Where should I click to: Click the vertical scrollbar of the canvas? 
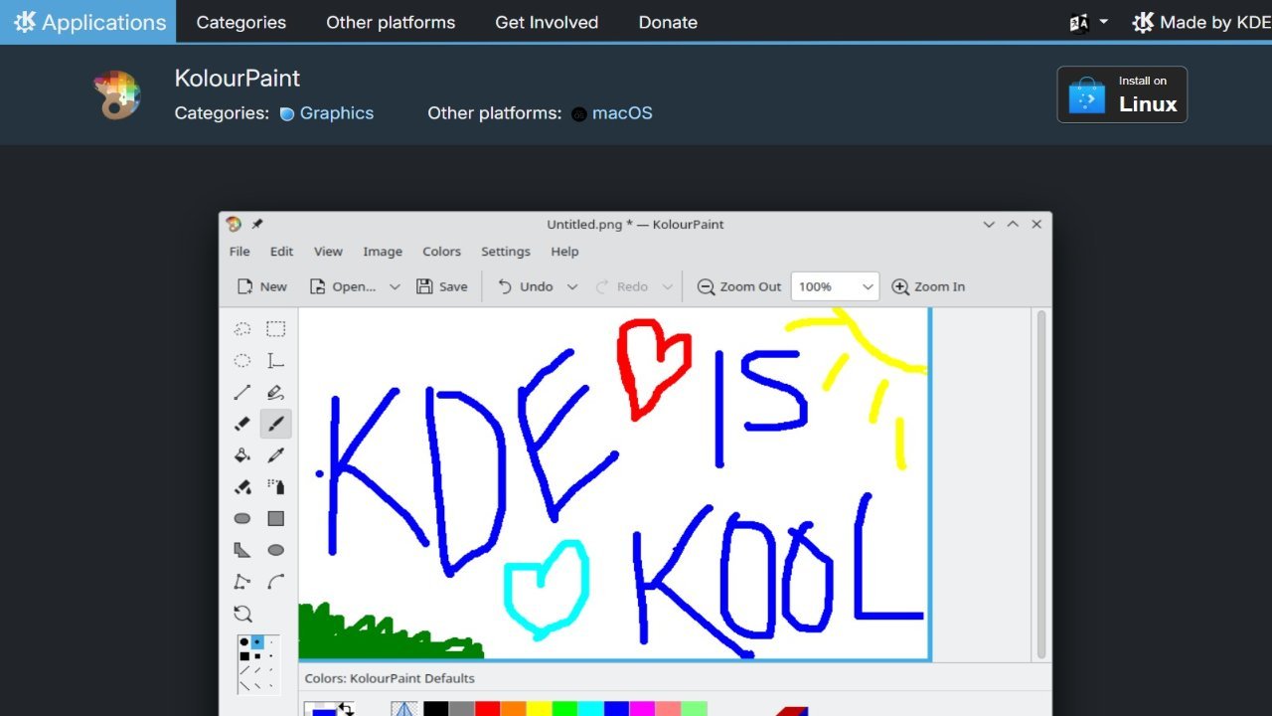tap(1041, 484)
